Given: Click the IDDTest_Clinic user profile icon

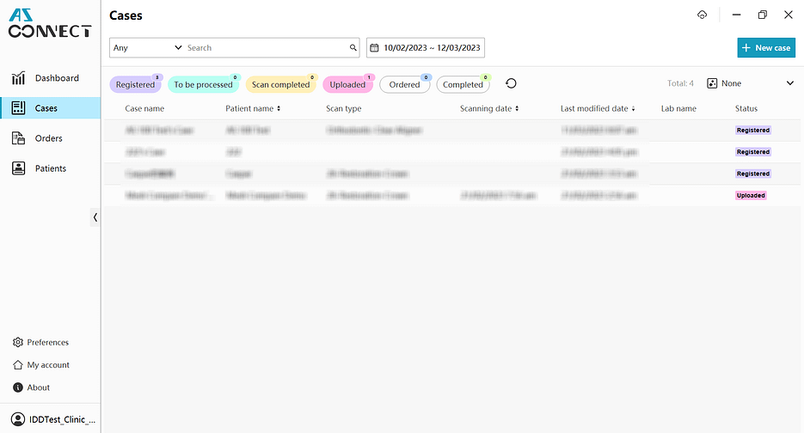Looking at the screenshot, I should click(x=18, y=421).
